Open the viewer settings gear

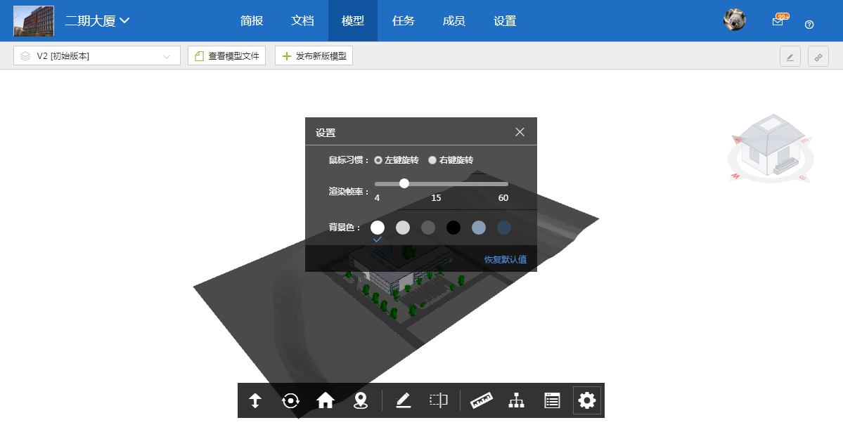[x=586, y=400]
